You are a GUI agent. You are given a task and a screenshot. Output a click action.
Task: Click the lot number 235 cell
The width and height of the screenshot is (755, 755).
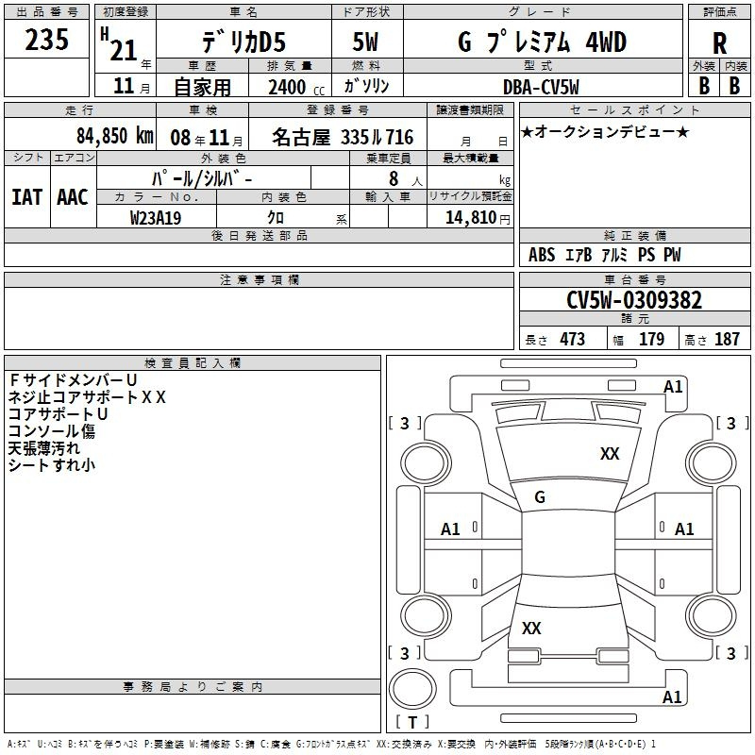click(46, 40)
